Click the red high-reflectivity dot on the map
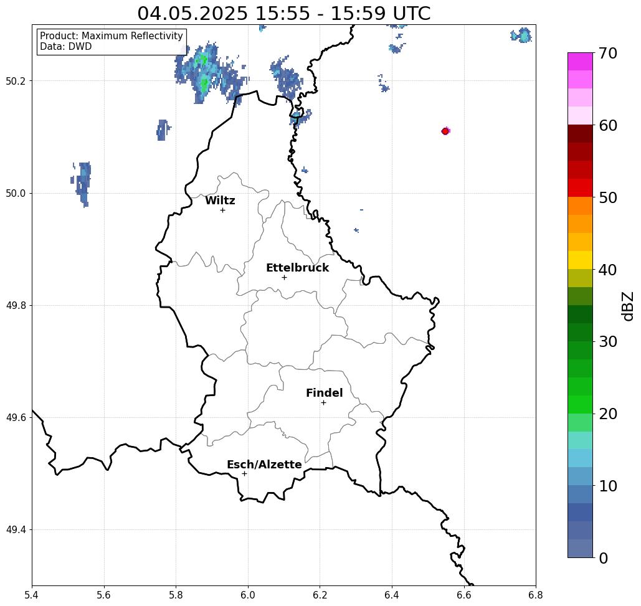Viewport: 641px width, 606px height. (x=445, y=131)
